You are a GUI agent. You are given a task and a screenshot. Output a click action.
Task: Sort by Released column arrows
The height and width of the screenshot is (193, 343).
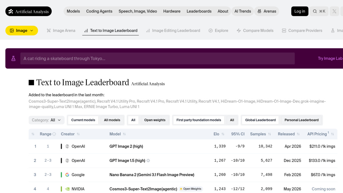pyautogui.click(x=298, y=134)
